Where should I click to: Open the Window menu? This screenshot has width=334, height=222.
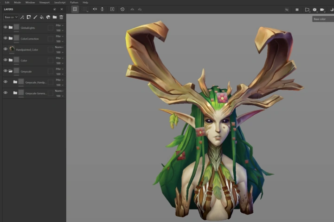point(30,3)
